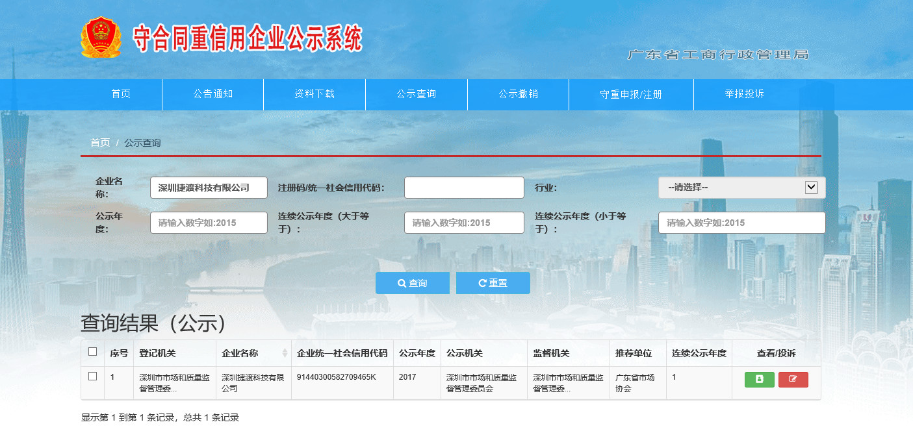913x444 pixels.
Task: Open the 公示撤销 navigation item
Action: coord(518,94)
